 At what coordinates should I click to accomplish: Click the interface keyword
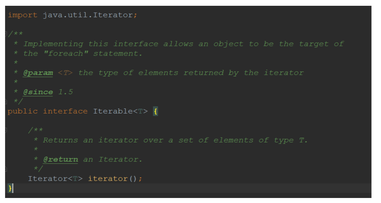click(65, 112)
